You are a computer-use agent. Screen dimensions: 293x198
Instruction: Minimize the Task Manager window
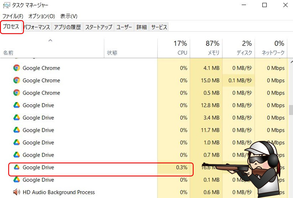[x=244, y=5]
